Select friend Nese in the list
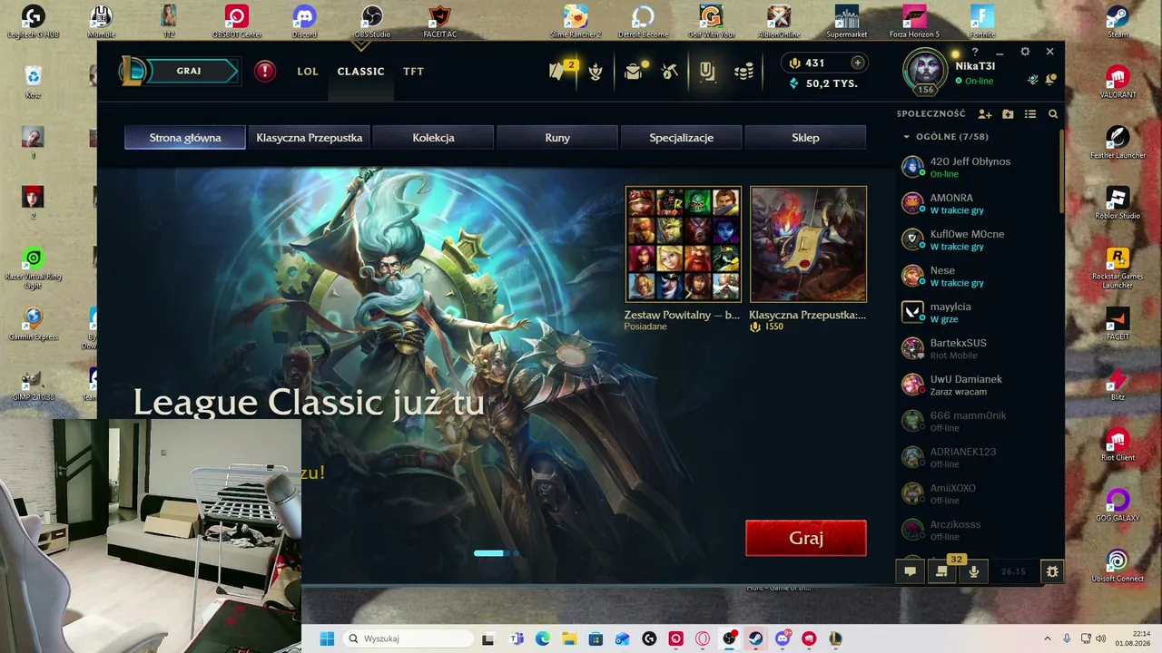The width and height of the screenshot is (1162, 653). pyautogui.click(x=979, y=276)
